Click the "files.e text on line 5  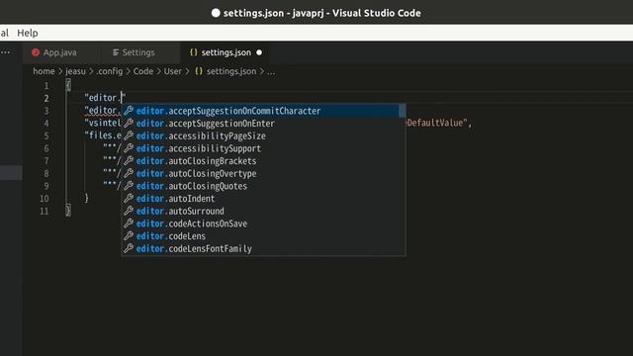[103, 135]
